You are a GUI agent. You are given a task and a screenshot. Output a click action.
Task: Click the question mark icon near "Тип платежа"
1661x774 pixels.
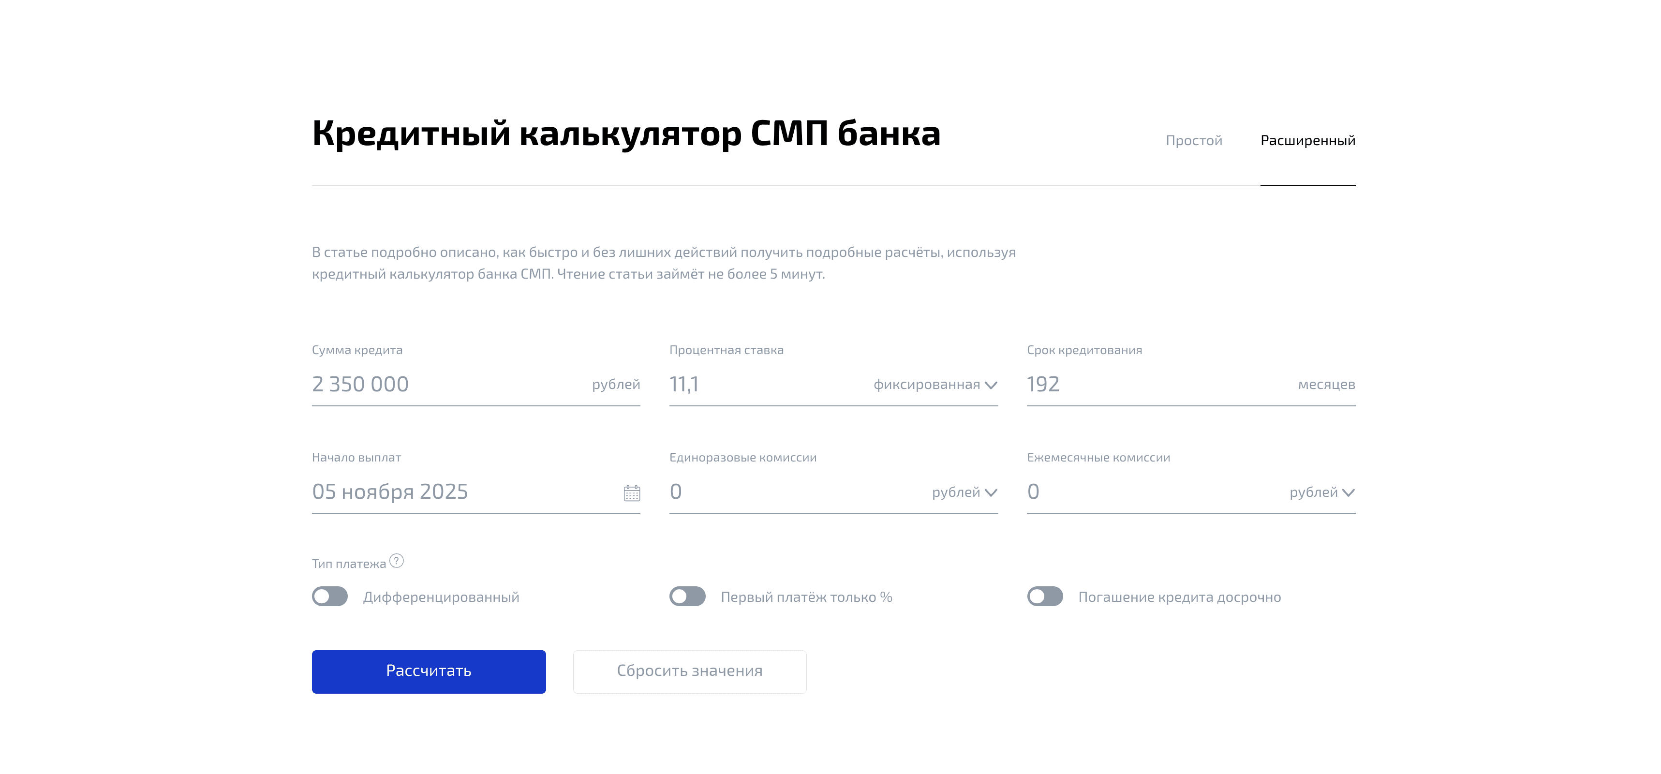[397, 562]
